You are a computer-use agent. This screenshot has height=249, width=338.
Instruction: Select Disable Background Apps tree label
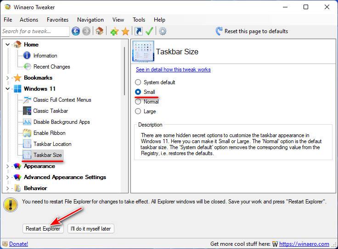click(62, 122)
